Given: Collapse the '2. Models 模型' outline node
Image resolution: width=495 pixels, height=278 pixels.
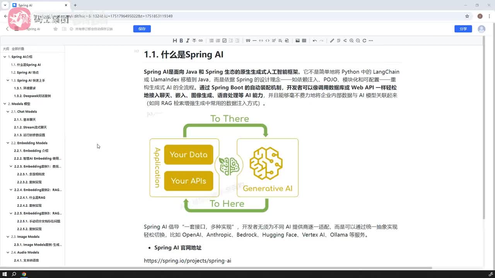Looking at the screenshot, I should (5, 104).
